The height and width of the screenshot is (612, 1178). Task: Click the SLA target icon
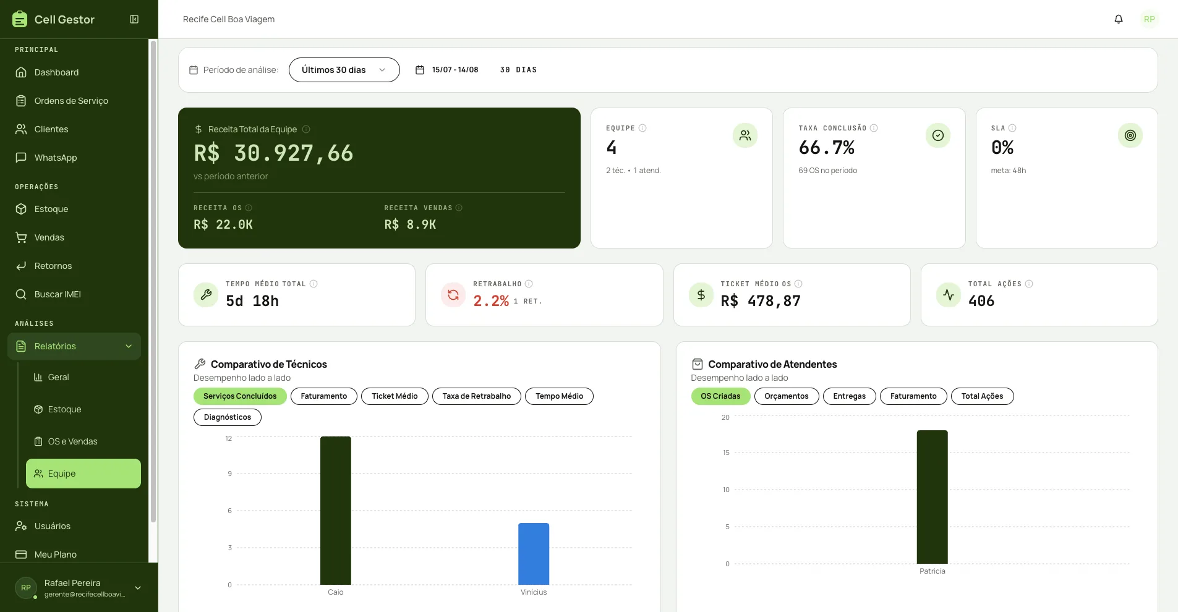pyautogui.click(x=1130, y=135)
